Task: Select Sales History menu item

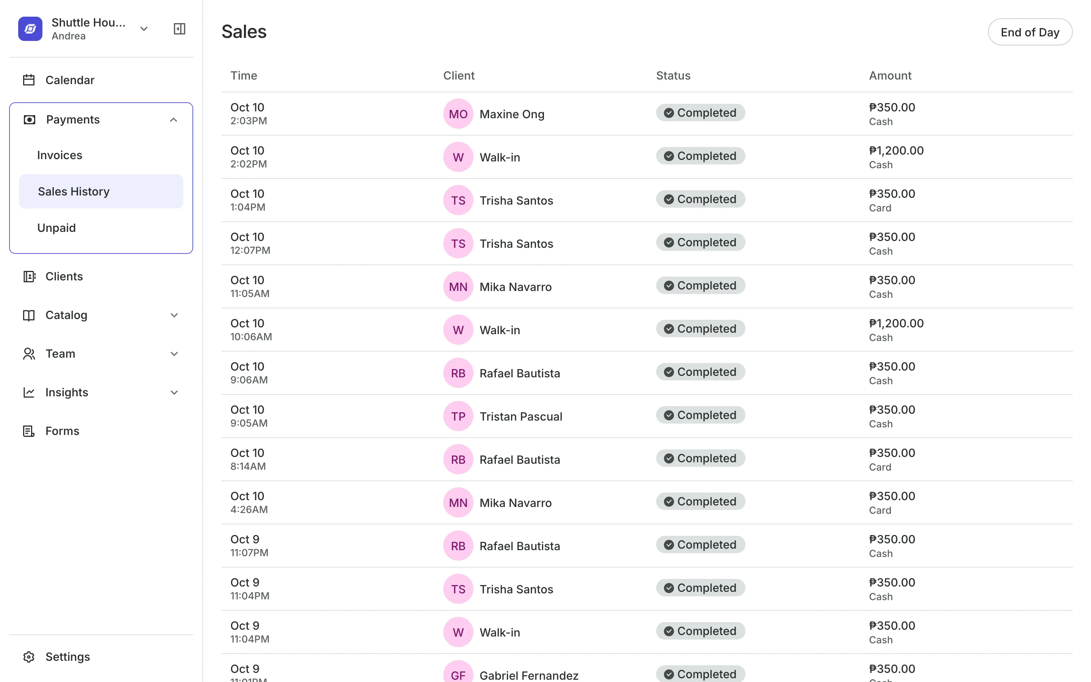Action: click(101, 191)
